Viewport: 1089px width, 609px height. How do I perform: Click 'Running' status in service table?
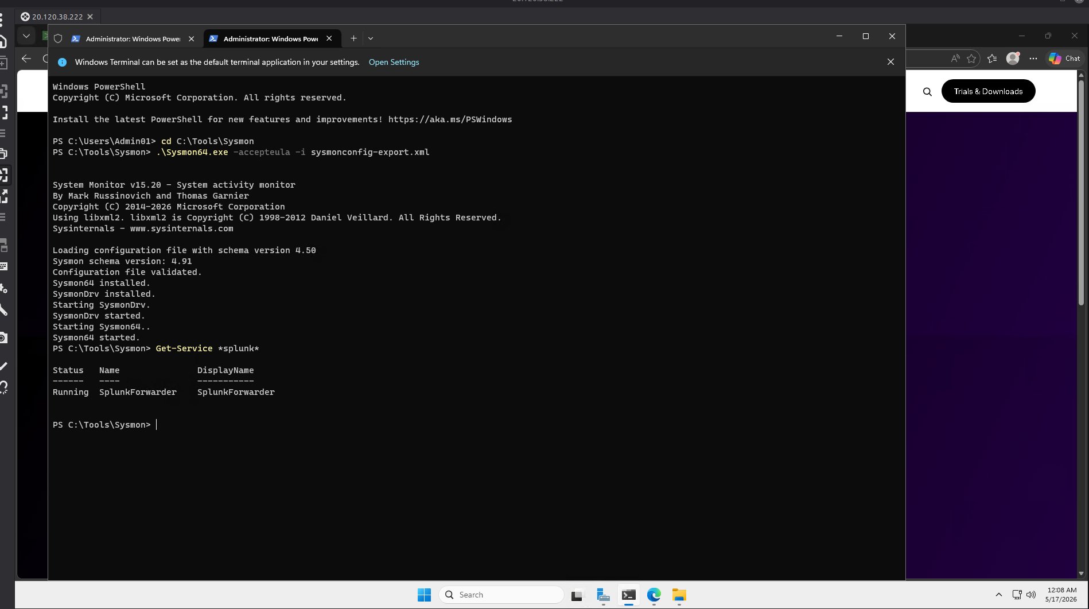click(x=71, y=392)
